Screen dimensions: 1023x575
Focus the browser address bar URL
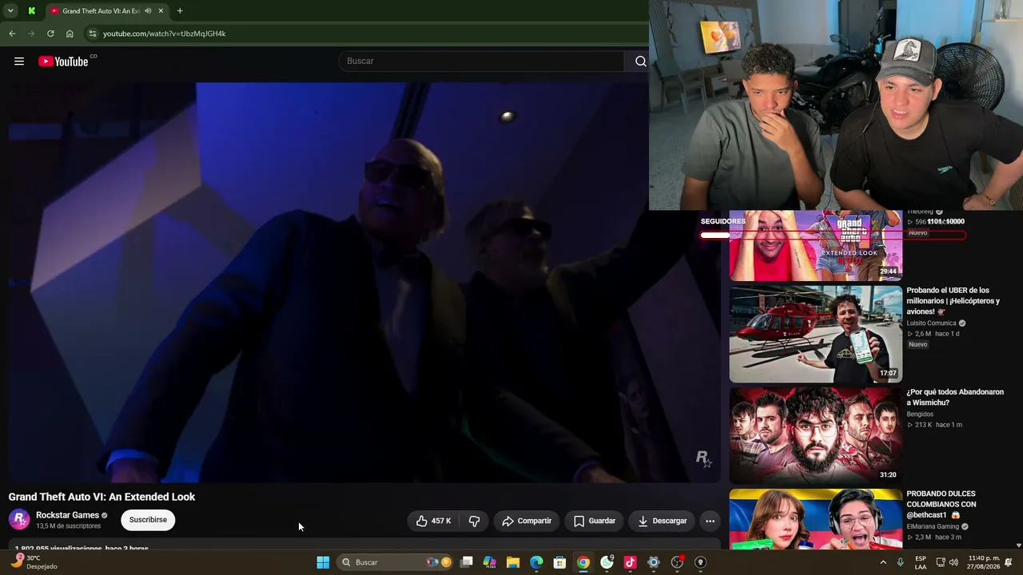coord(165,34)
